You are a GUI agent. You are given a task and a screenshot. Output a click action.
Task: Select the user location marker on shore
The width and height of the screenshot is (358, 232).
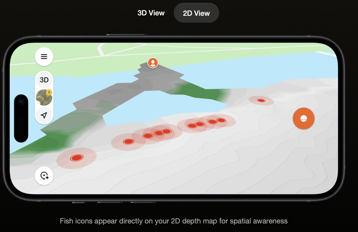click(x=153, y=63)
